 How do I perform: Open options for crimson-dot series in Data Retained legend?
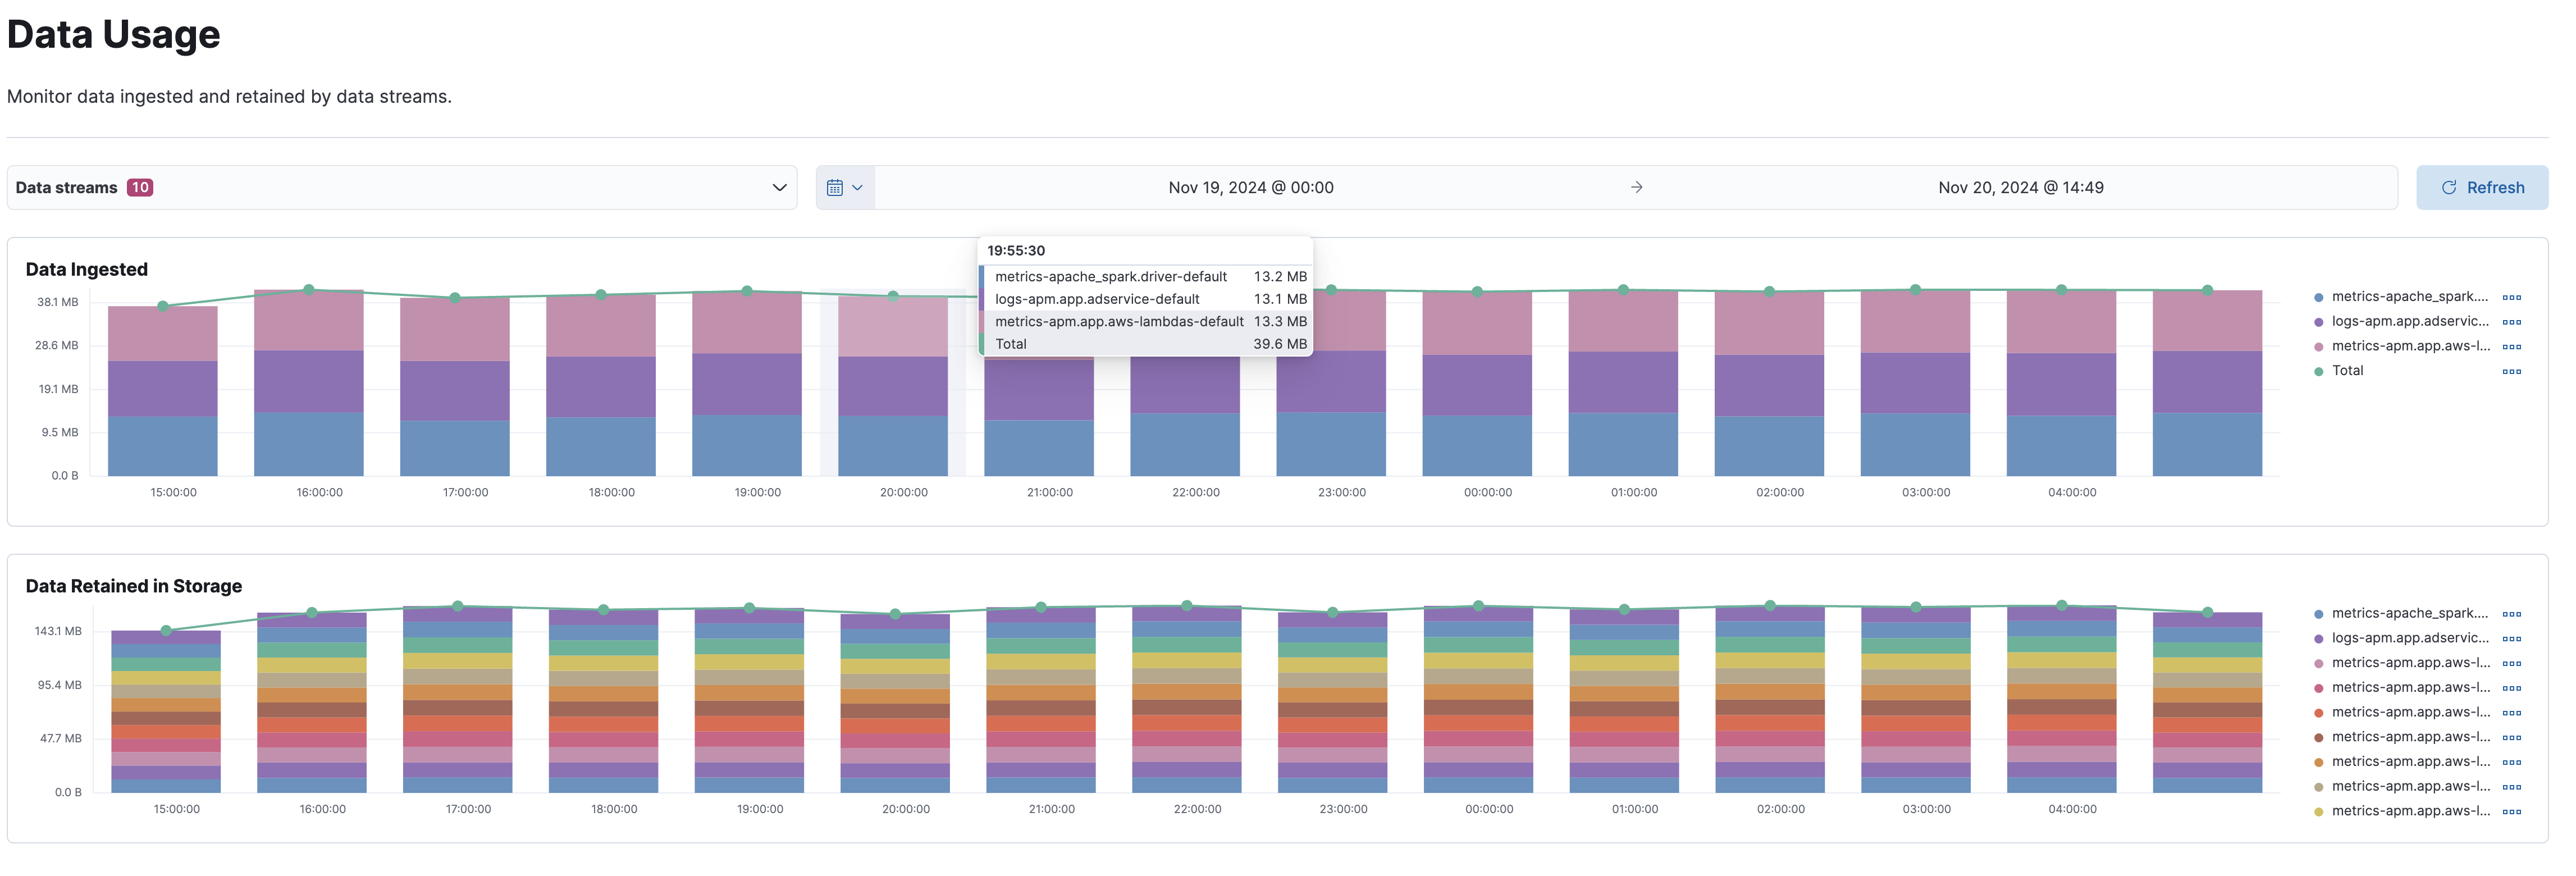2511,688
